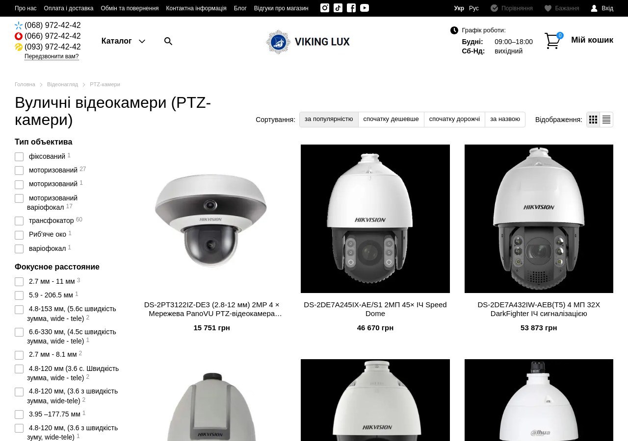Enable the '2.7 мм - 11 мм' focal filter
The width and height of the screenshot is (628, 441).
pos(19,282)
